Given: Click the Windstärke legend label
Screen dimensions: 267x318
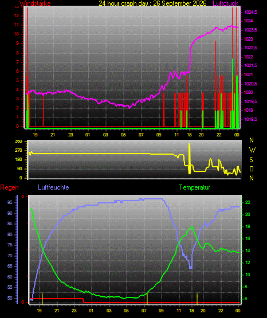Looking at the screenshot, I should (x=35, y=3).
